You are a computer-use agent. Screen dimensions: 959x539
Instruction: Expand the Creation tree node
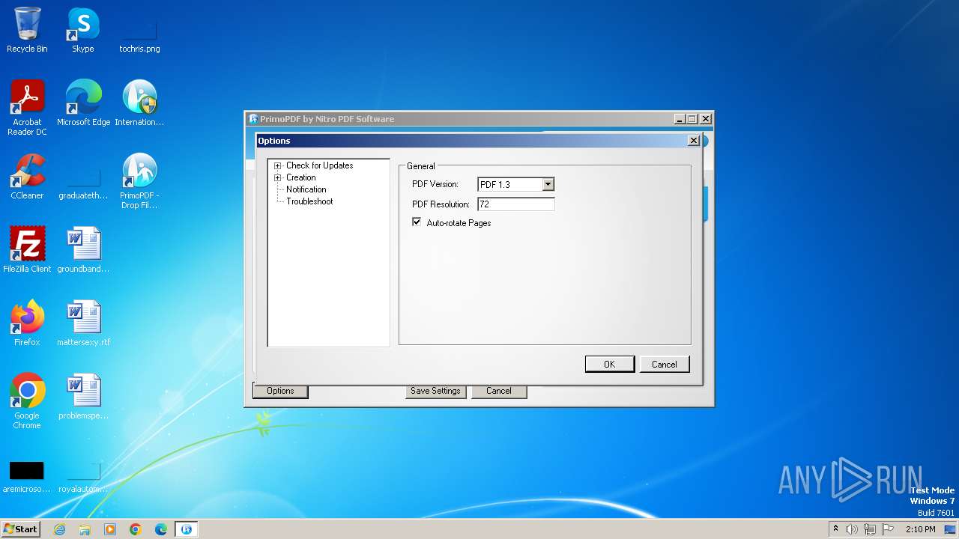277,177
